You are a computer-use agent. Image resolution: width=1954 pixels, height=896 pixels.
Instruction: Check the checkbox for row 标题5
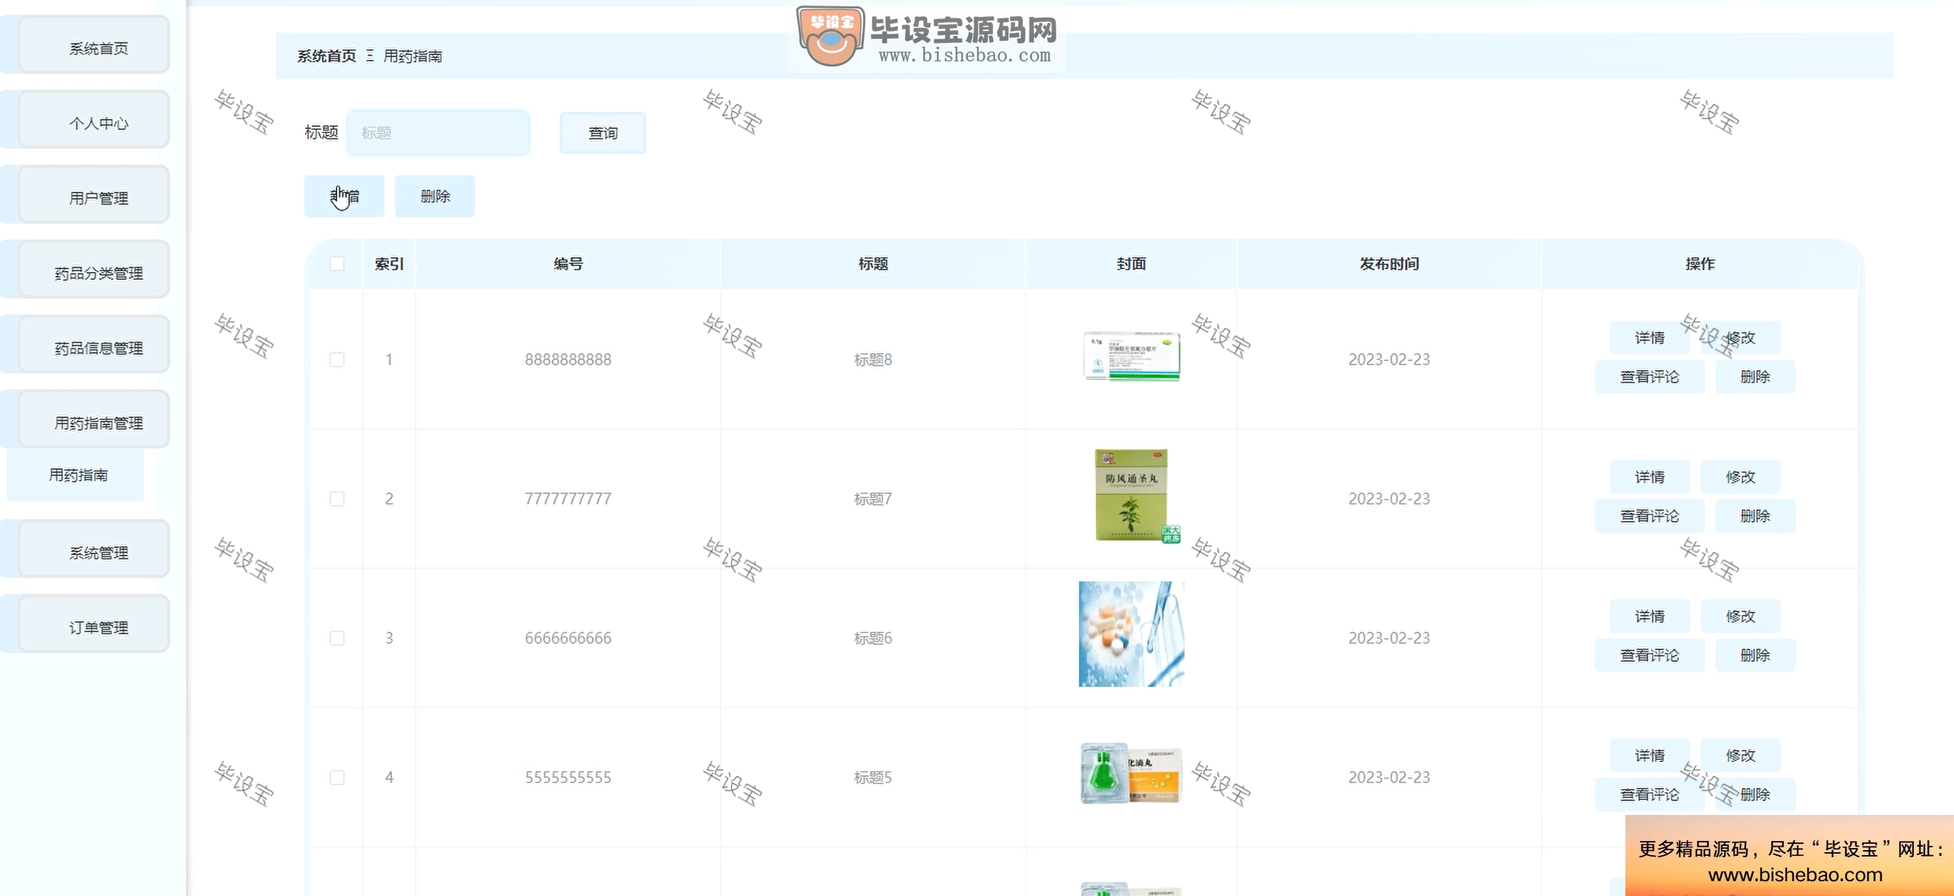pos(337,778)
